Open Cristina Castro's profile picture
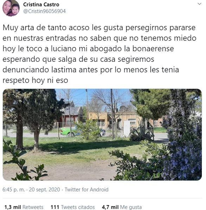 click(x=11, y=8)
